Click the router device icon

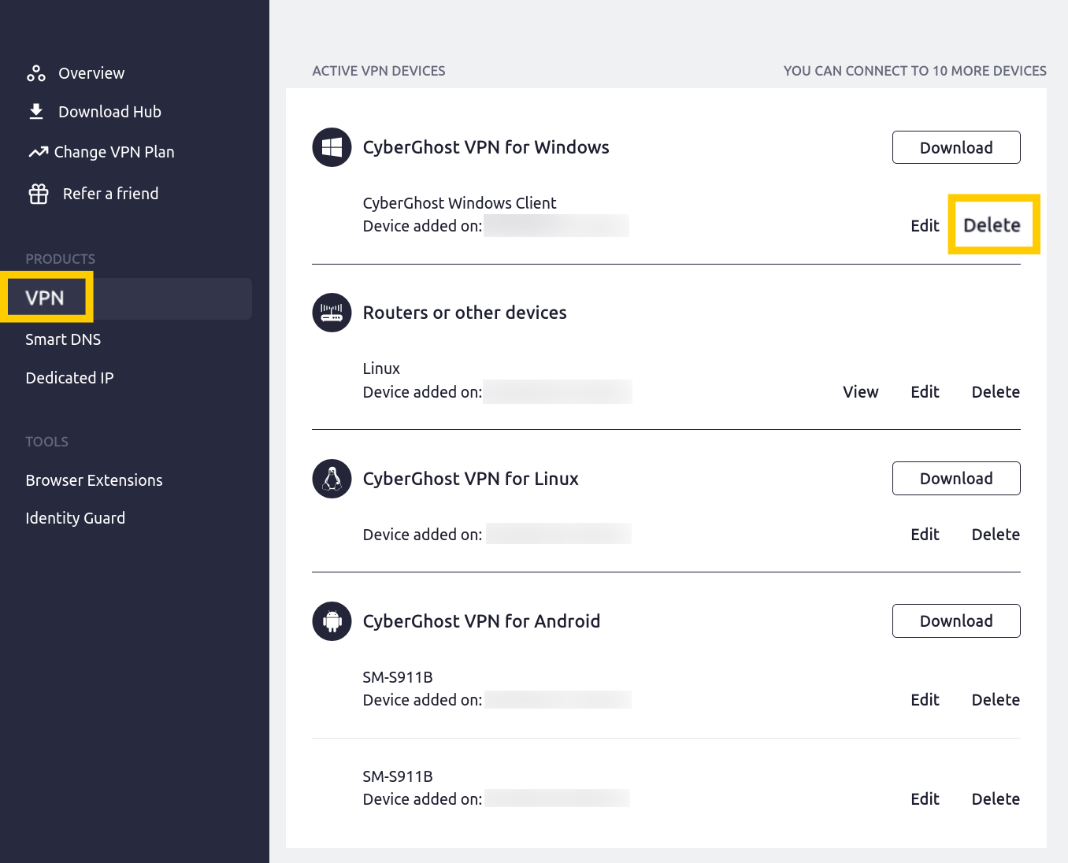(332, 313)
